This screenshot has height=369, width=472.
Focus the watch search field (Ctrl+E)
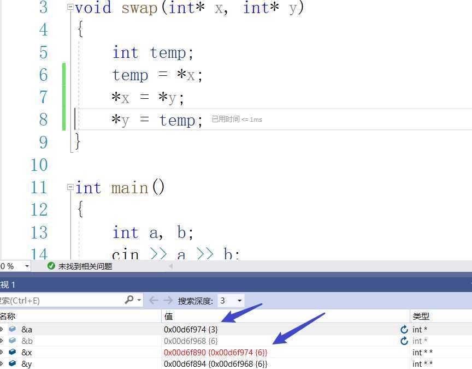tap(61, 300)
